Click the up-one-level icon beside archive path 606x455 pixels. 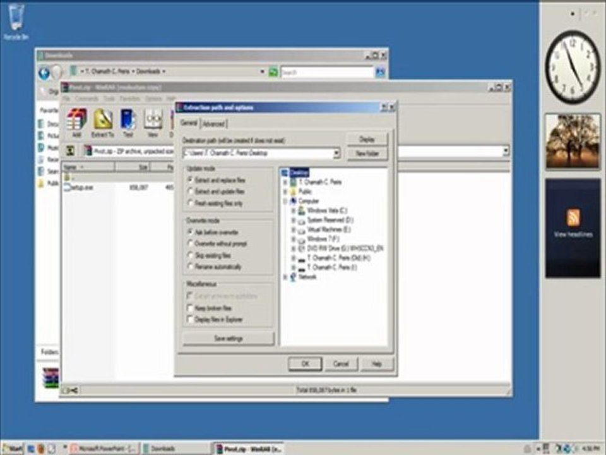(x=70, y=151)
